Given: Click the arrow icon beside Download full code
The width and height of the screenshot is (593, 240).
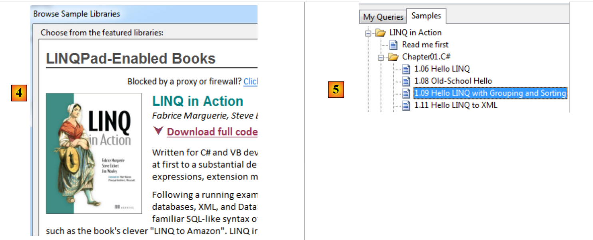Looking at the screenshot, I should click(x=158, y=131).
